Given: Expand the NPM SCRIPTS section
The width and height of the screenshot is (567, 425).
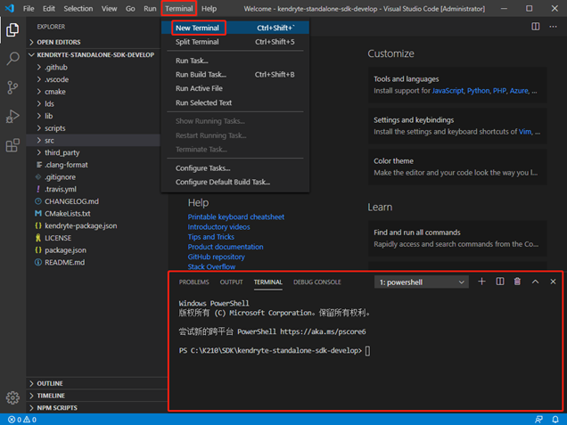Looking at the screenshot, I should [97, 408].
